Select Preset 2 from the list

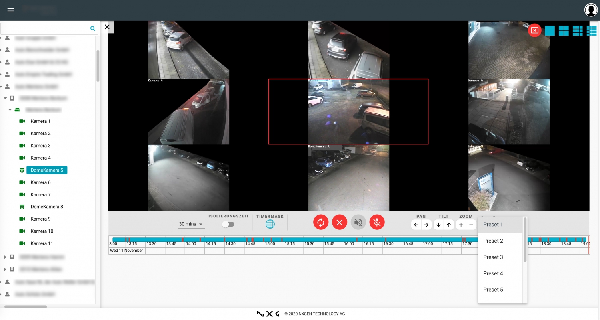(x=500, y=241)
